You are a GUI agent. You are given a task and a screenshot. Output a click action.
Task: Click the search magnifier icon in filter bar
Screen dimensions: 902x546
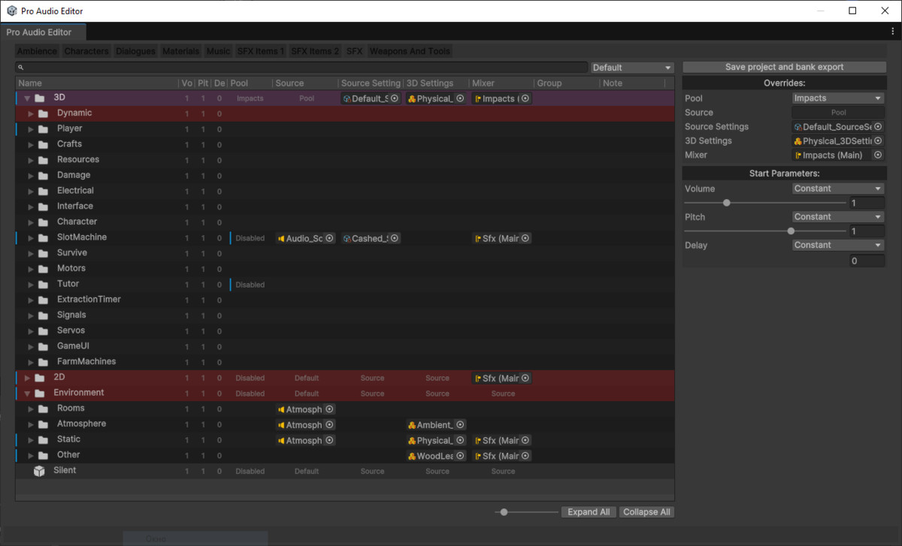pos(20,67)
